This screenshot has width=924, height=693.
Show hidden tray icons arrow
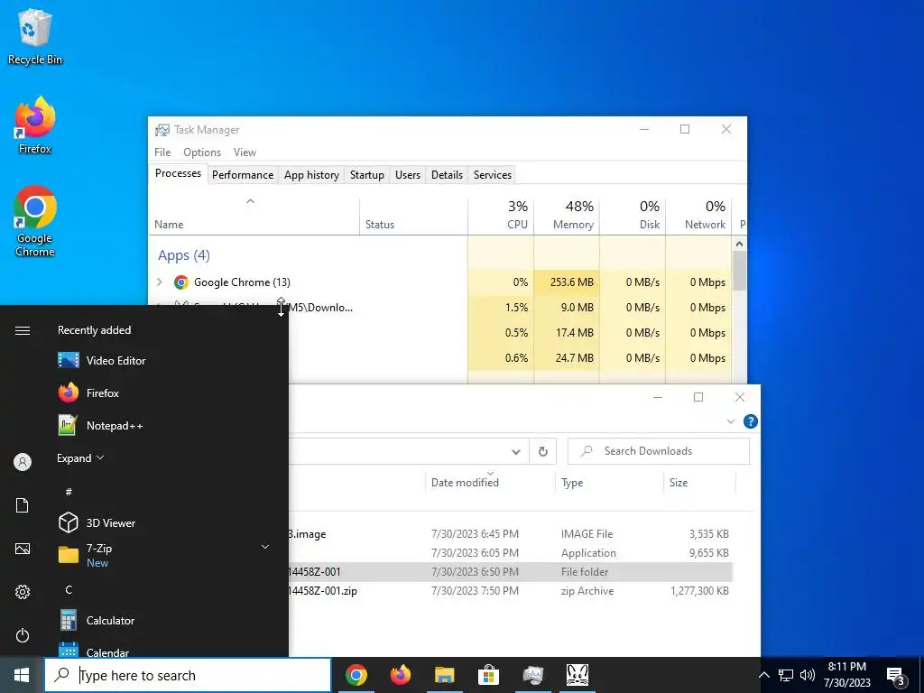(763, 675)
